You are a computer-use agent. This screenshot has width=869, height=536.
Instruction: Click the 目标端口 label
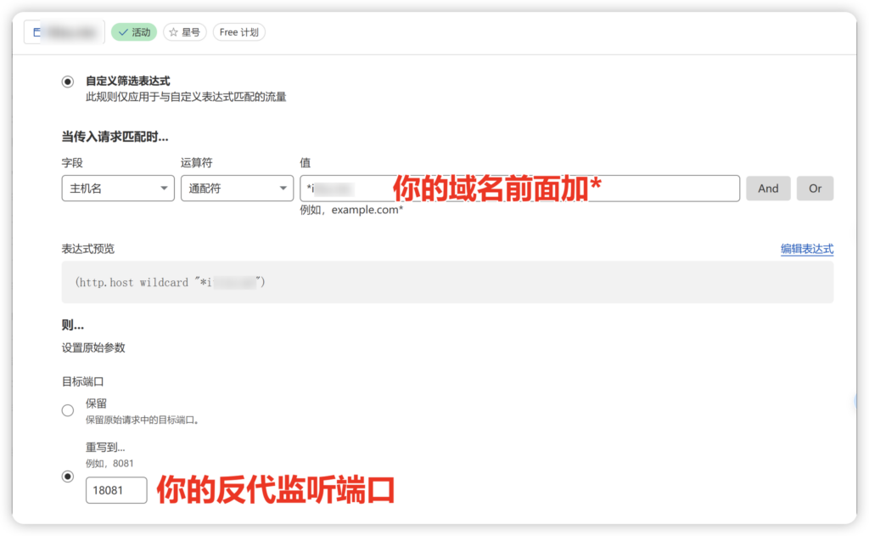(x=82, y=381)
